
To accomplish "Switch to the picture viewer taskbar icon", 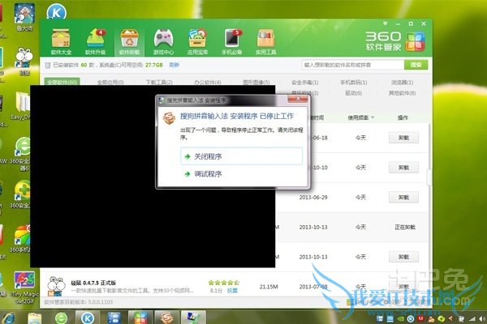I will pos(193,318).
